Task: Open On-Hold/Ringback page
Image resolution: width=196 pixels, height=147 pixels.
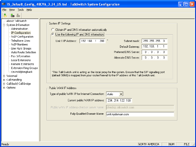Action: 22,72
